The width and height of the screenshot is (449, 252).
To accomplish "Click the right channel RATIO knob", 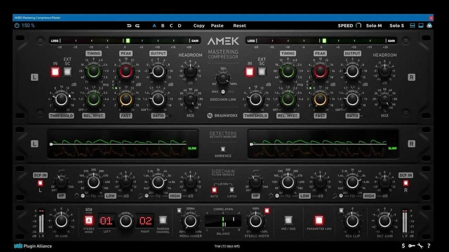I will [x=353, y=99].
